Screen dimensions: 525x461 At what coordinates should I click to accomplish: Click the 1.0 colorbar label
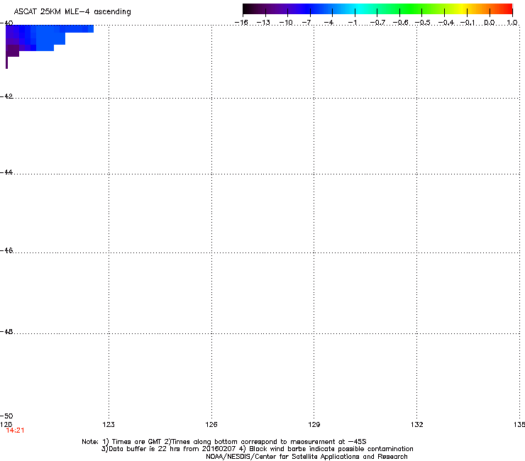(x=512, y=23)
